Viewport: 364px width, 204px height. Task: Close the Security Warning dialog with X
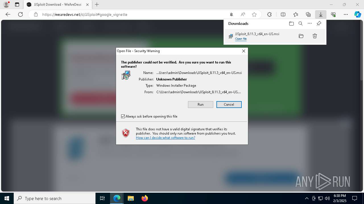(244, 51)
